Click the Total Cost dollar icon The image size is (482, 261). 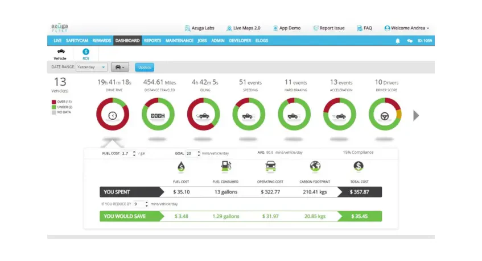(359, 166)
